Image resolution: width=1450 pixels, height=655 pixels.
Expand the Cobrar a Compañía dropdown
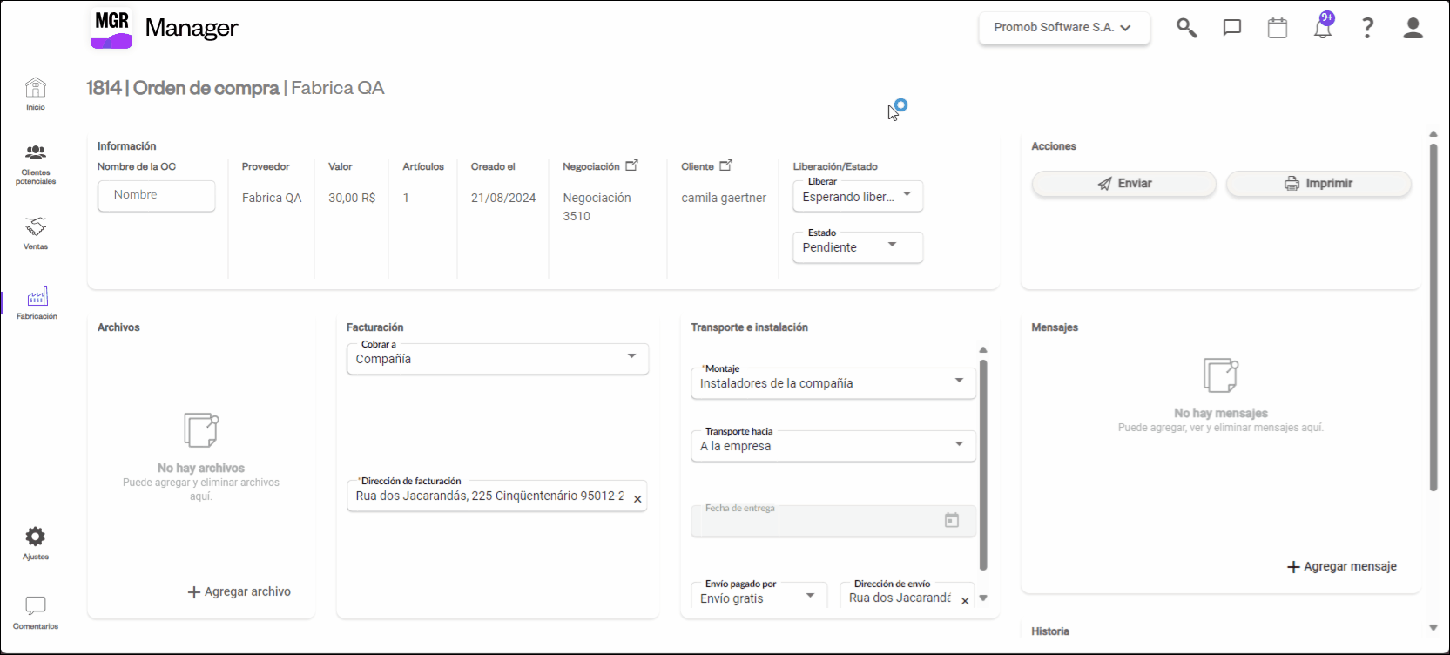coord(497,358)
